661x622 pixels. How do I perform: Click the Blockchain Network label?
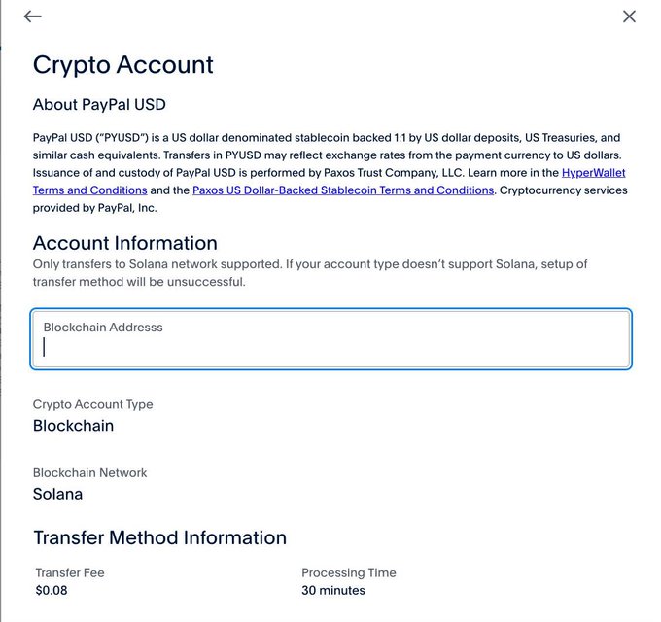pos(90,472)
